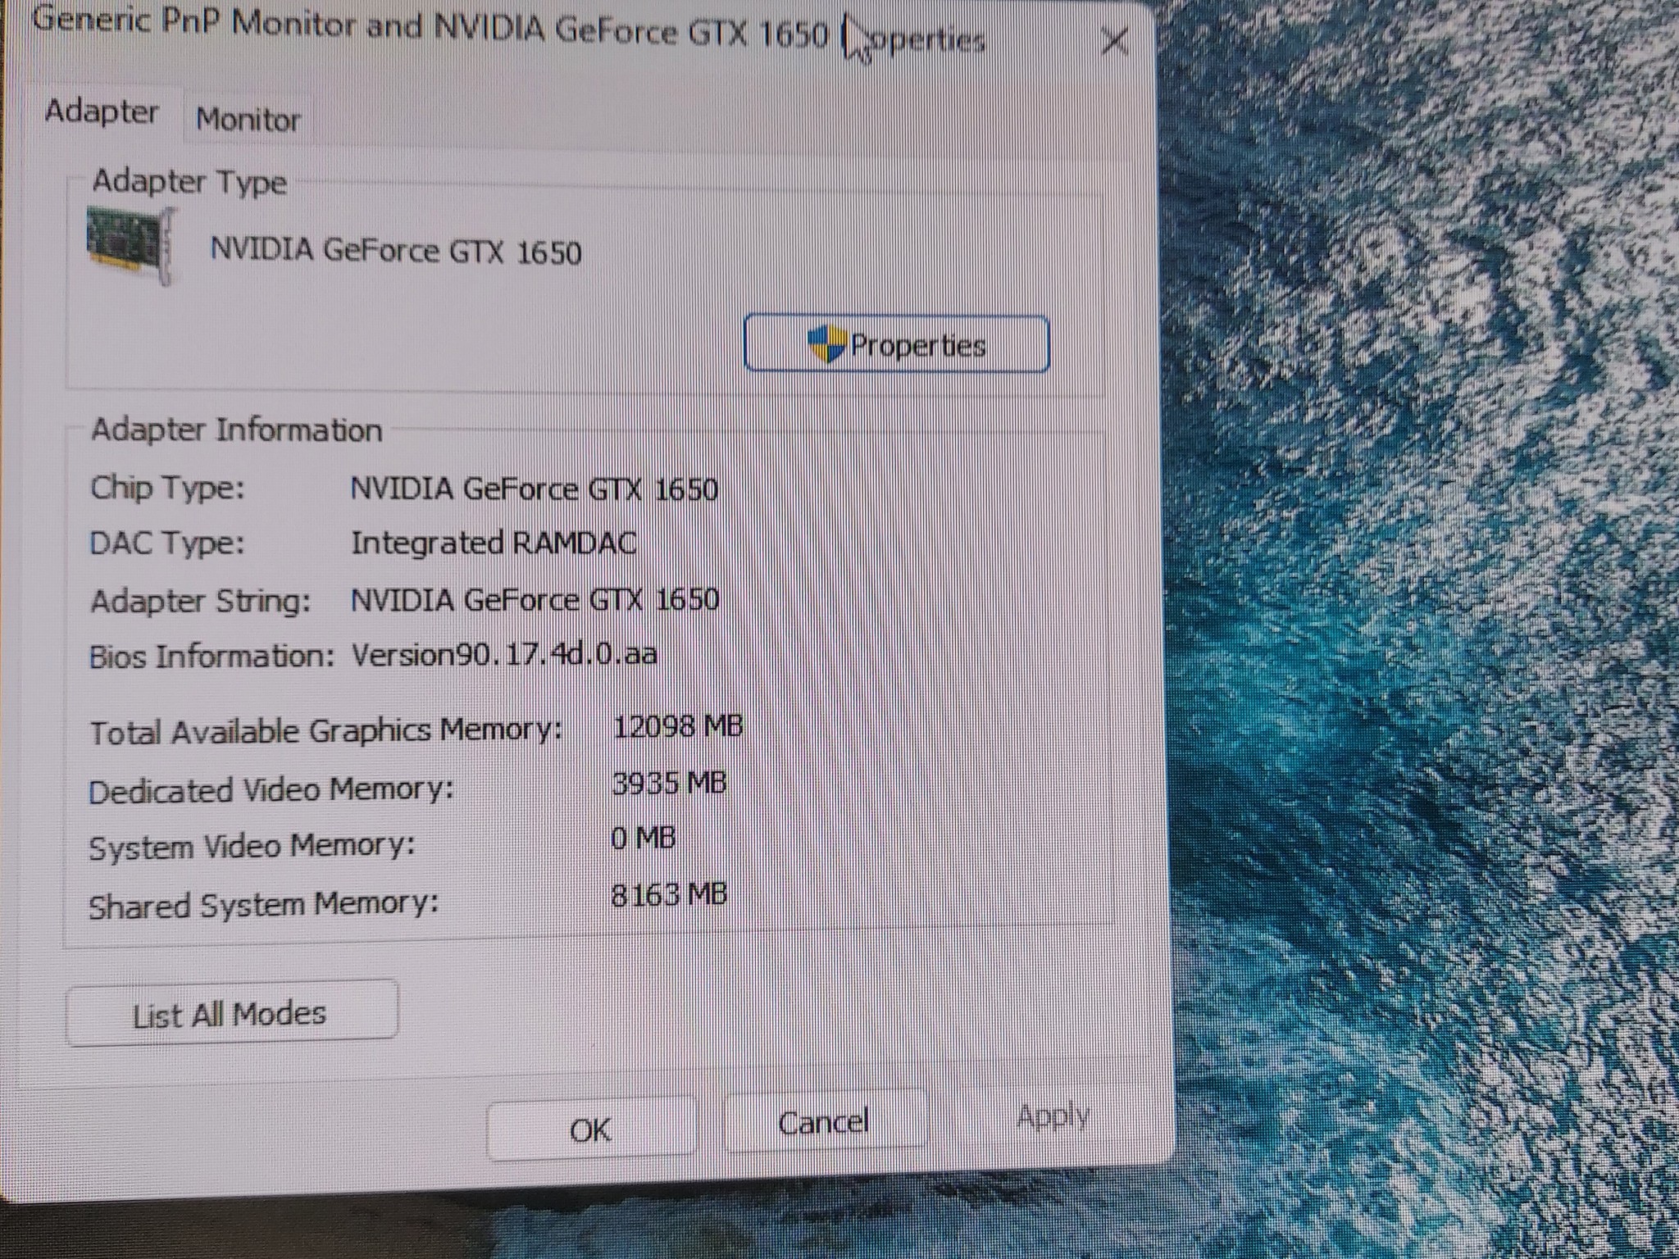Image resolution: width=1679 pixels, height=1259 pixels.
Task: Click the 'Adapter String:' label
Action: click(201, 601)
